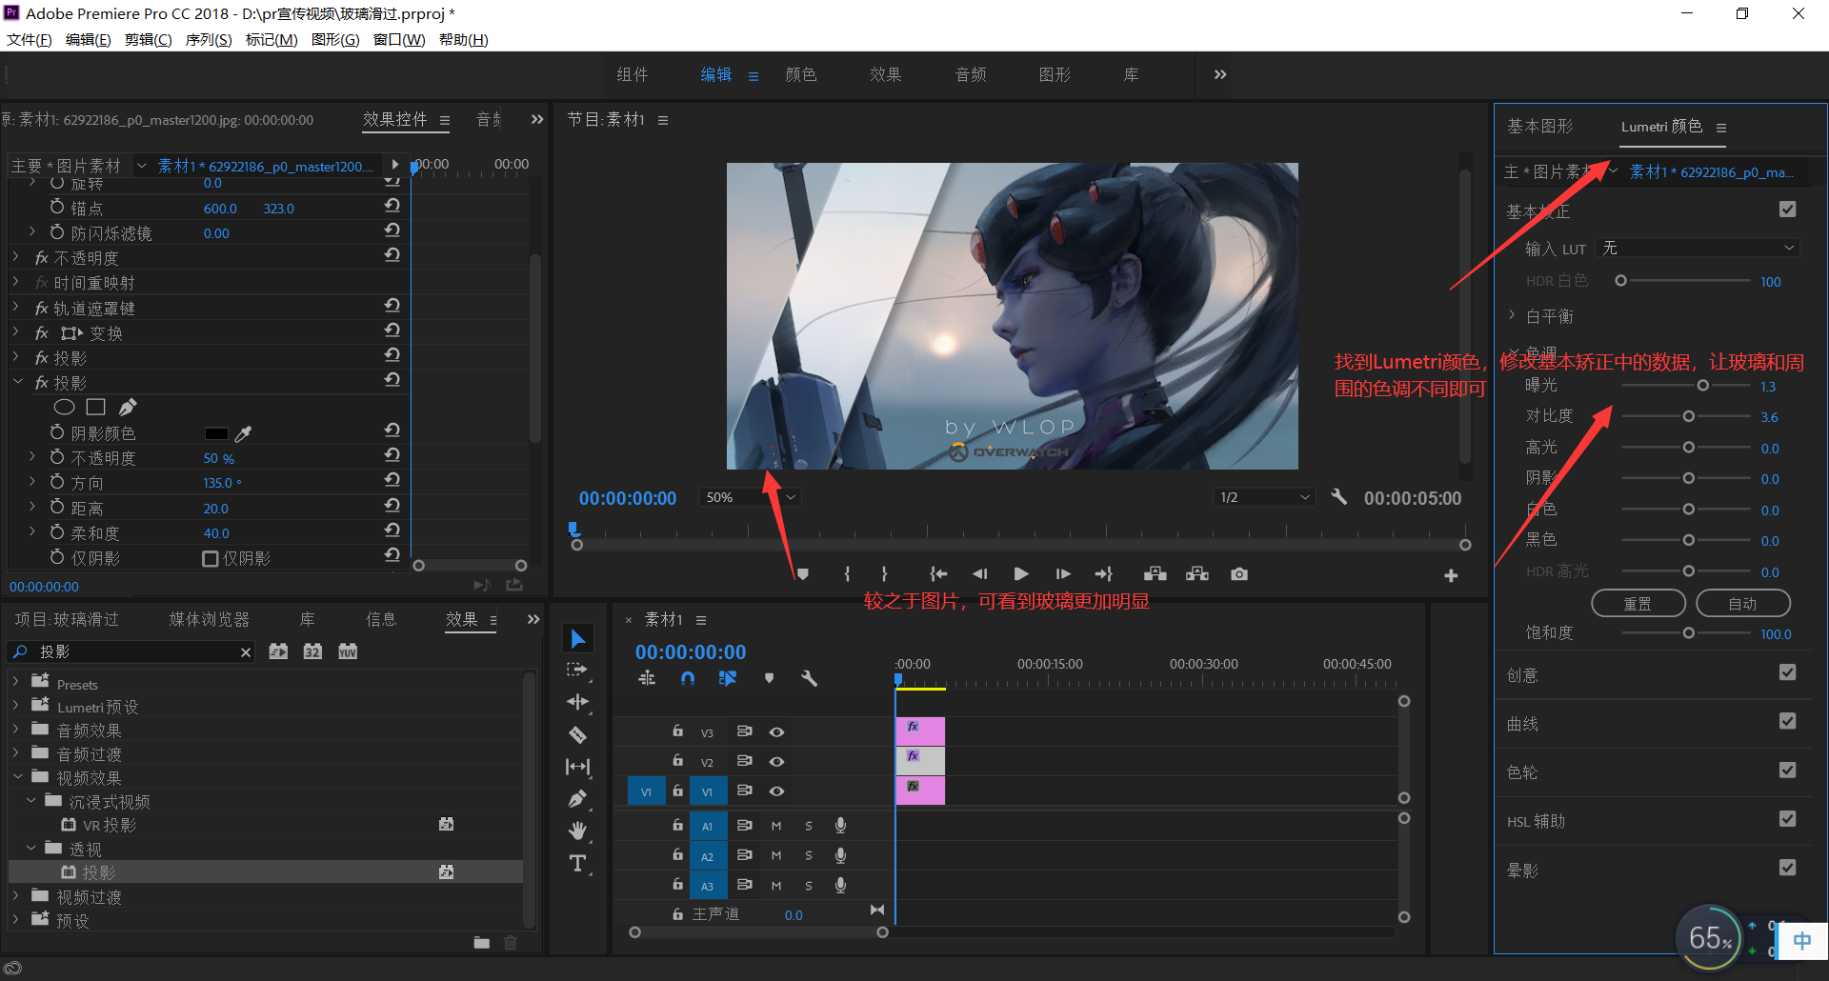The height and width of the screenshot is (981, 1829).
Task: Select the Pen tool in toolbar
Action: [x=577, y=799]
